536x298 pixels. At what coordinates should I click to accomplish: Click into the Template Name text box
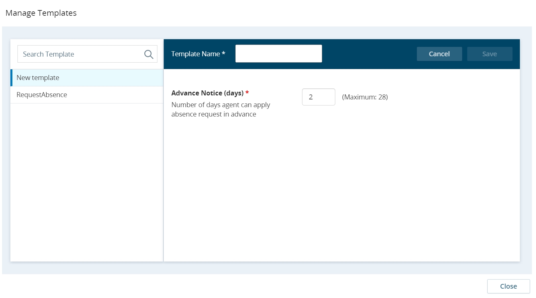pos(278,54)
